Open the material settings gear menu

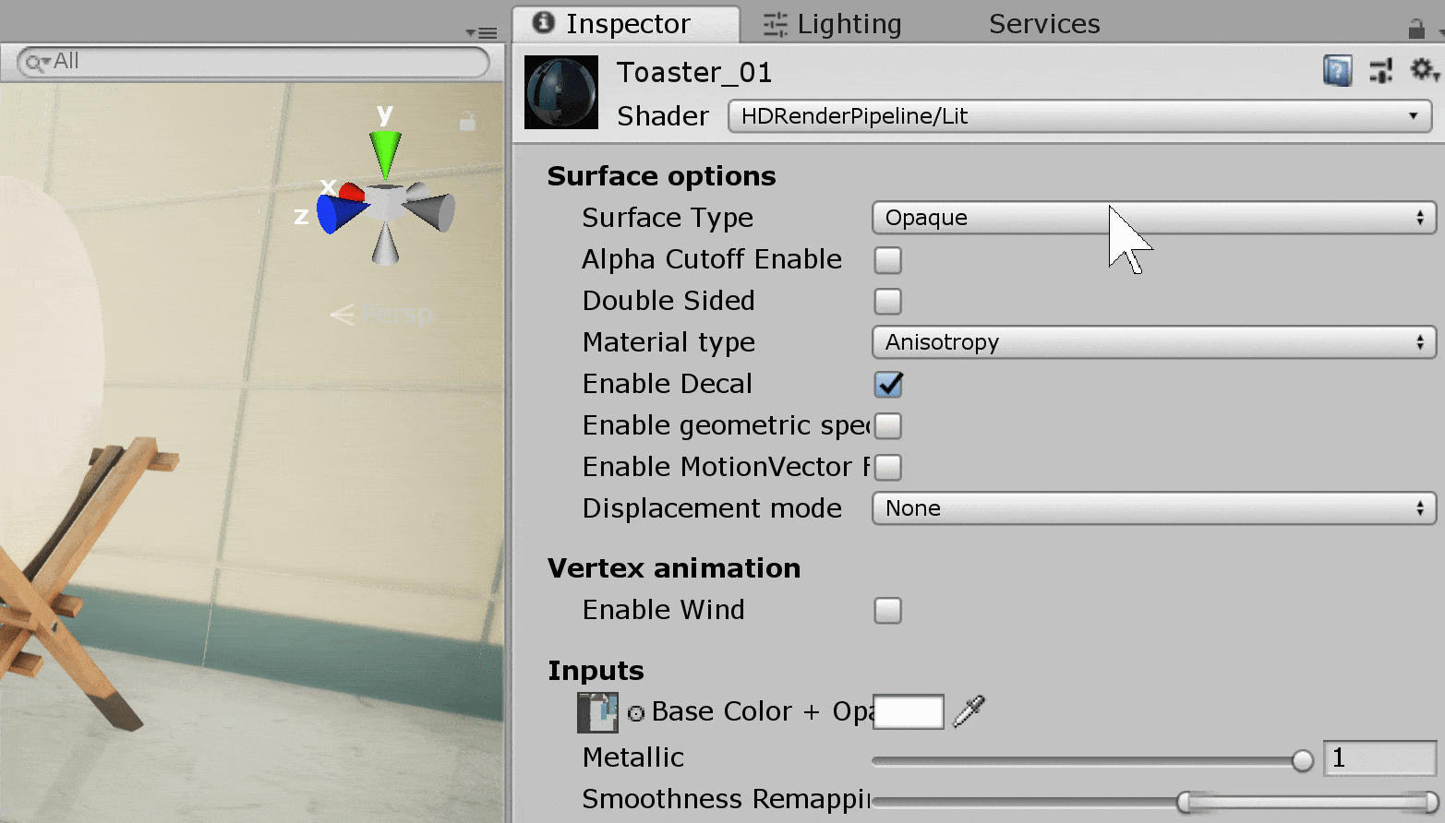[x=1423, y=70]
